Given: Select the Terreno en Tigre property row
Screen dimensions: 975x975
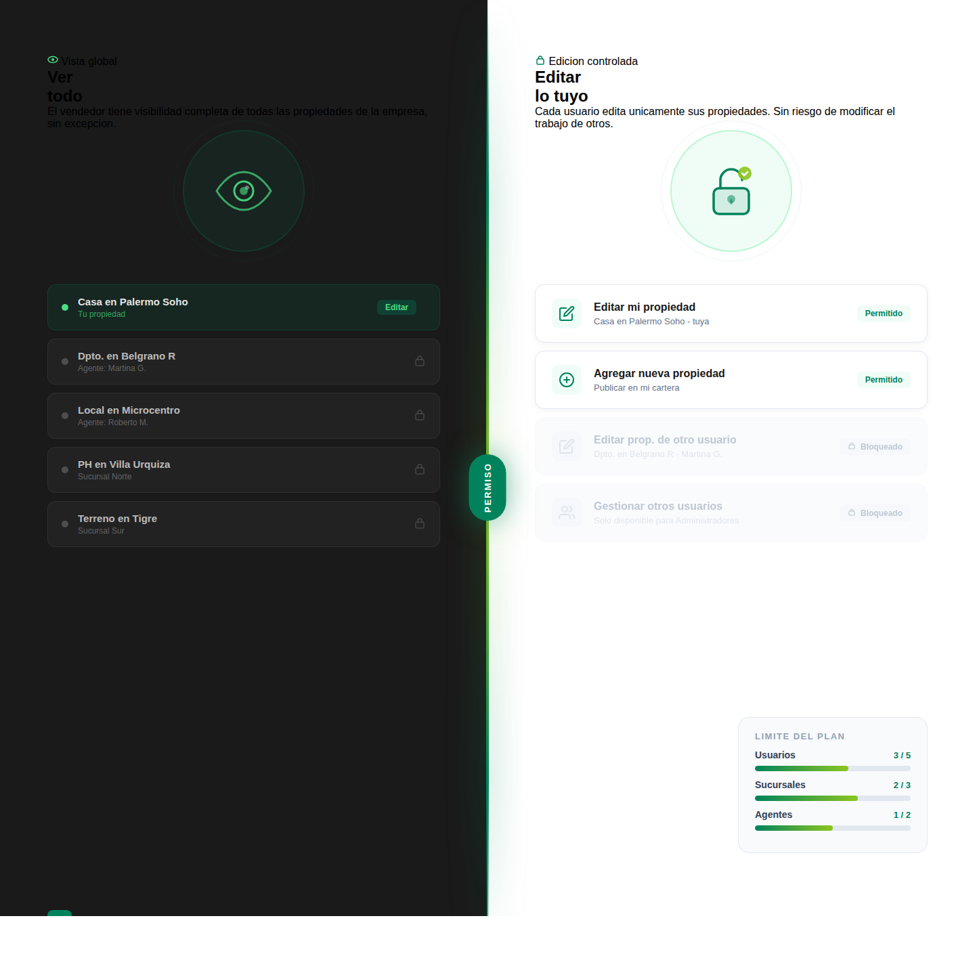Looking at the screenshot, I should [244, 524].
